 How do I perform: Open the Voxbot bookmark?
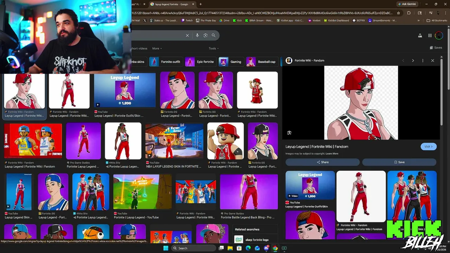tap(314, 20)
